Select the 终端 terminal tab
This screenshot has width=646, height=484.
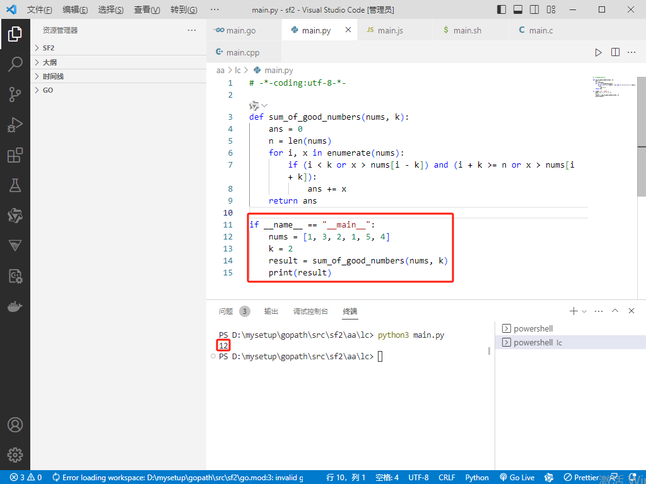pyautogui.click(x=350, y=311)
